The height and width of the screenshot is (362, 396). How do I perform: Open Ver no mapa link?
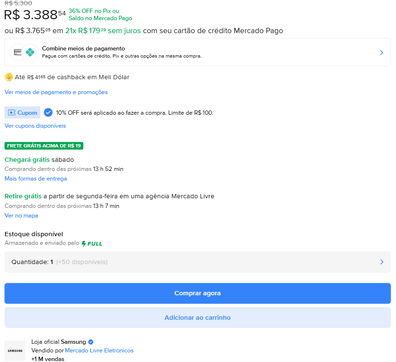(x=21, y=216)
